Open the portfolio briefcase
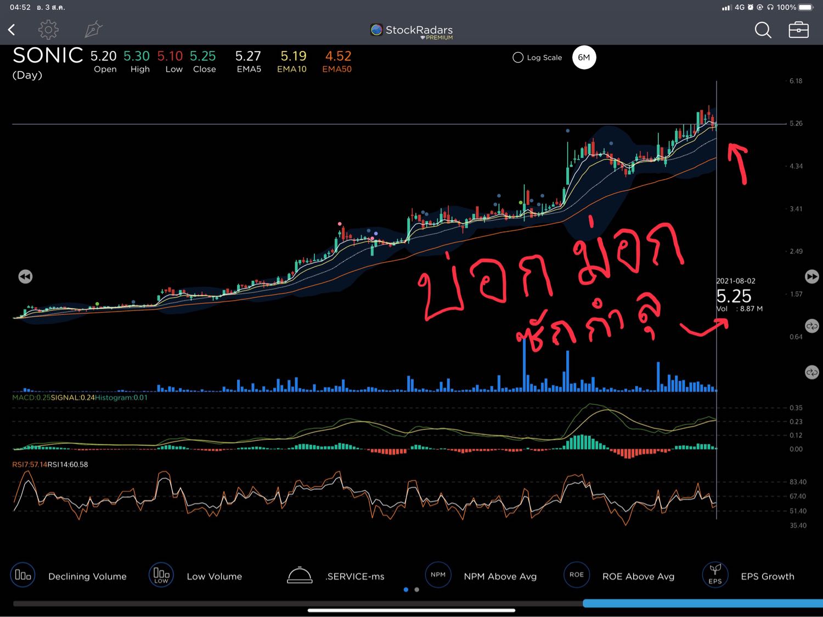This screenshot has width=823, height=617. pyautogui.click(x=798, y=30)
